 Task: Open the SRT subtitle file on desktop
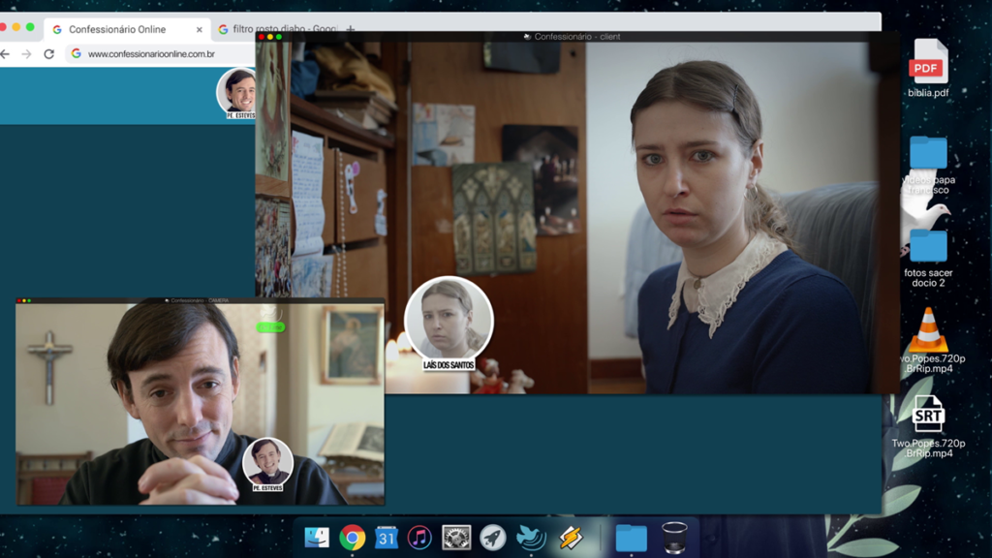point(927,415)
